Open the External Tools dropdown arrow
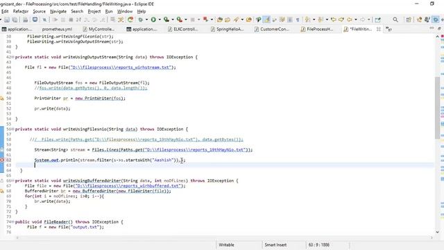This screenshot has width=444, height=250. point(185,19)
